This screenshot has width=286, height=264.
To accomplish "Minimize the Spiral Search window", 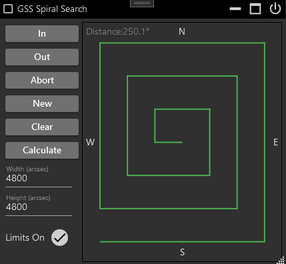I will click(x=235, y=9).
